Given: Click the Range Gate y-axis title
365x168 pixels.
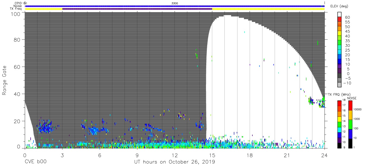Looking at the screenshot, I should [x=4, y=80].
